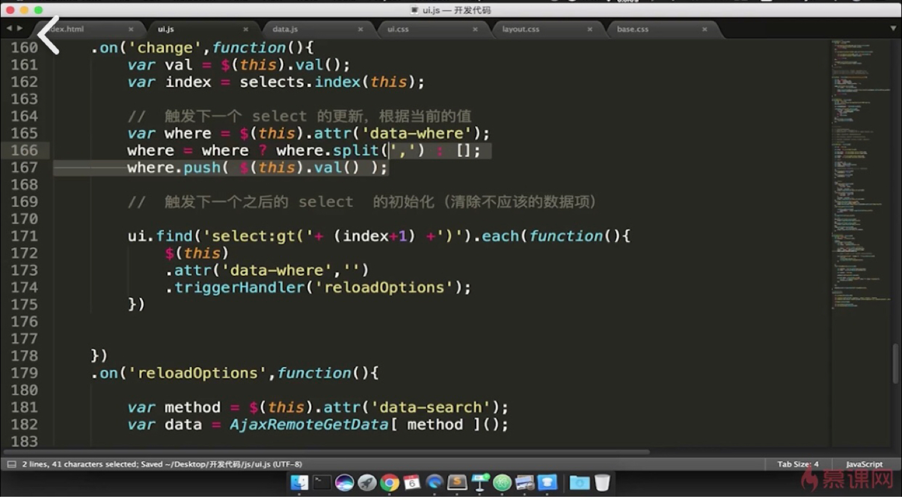Click the minimap code overview
The width and height of the screenshot is (902, 501).
[x=860, y=174]
